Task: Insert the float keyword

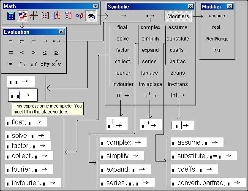Action: [x=122, y=27]
